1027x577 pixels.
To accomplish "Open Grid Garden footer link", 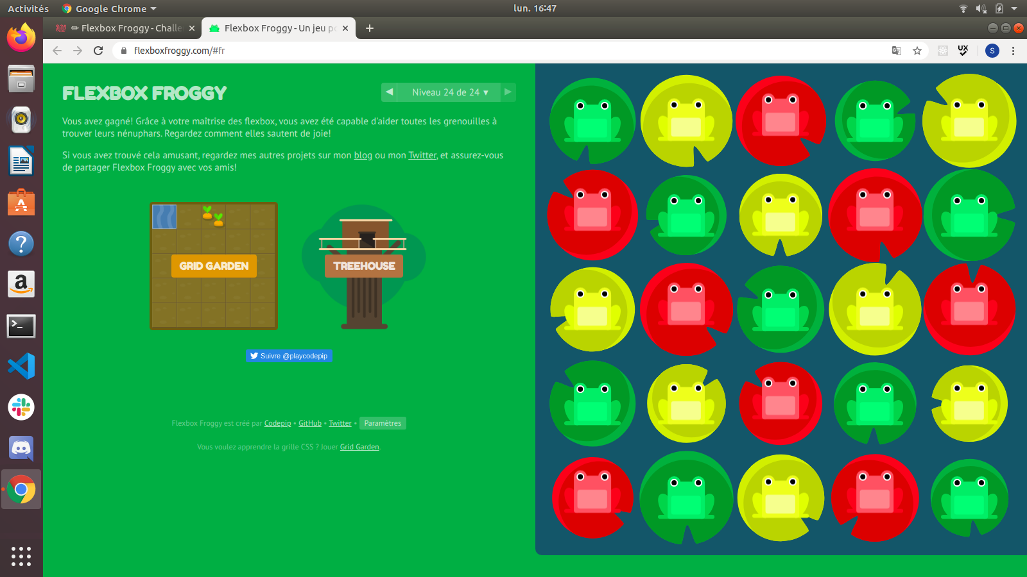I will (359, 447).
